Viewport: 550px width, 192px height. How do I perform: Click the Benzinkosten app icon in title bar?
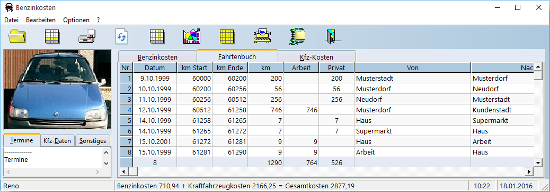click(9, 7)
